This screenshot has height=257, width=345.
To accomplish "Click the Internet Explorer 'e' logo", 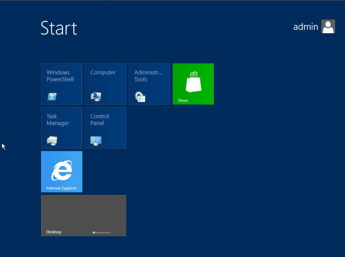I will pyautogui.click(x=61, y=171).
